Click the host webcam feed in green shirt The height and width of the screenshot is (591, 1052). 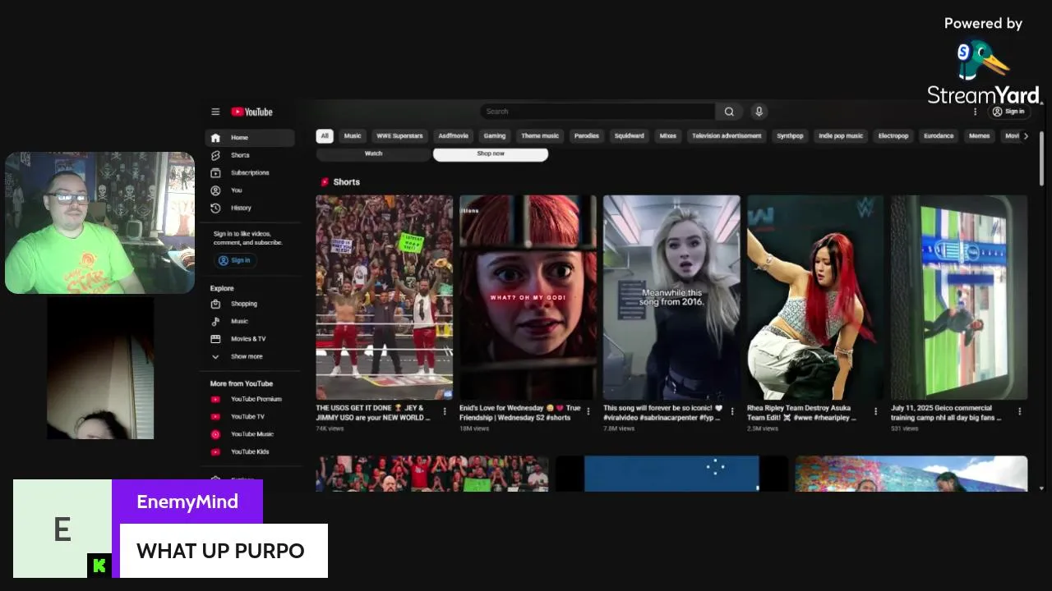[100, 222]
